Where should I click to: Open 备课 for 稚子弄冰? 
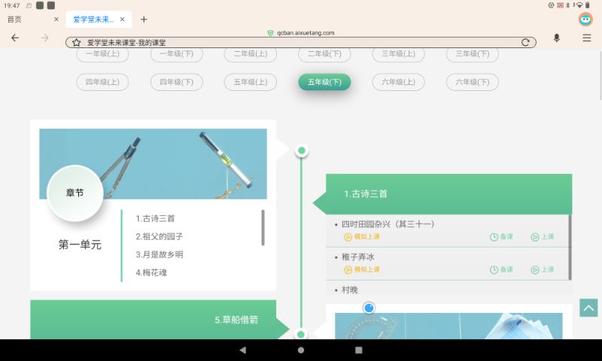coord(501,270)
